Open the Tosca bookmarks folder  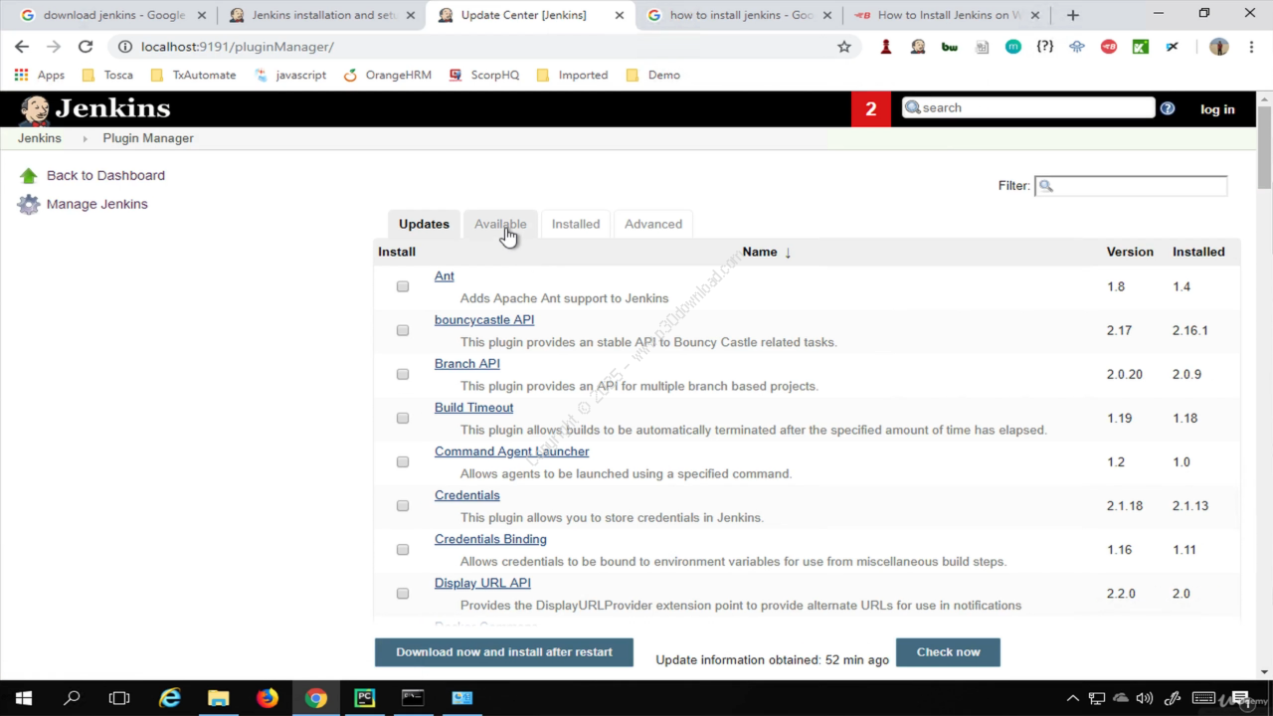pyautogui.click(x=107, y=75)
